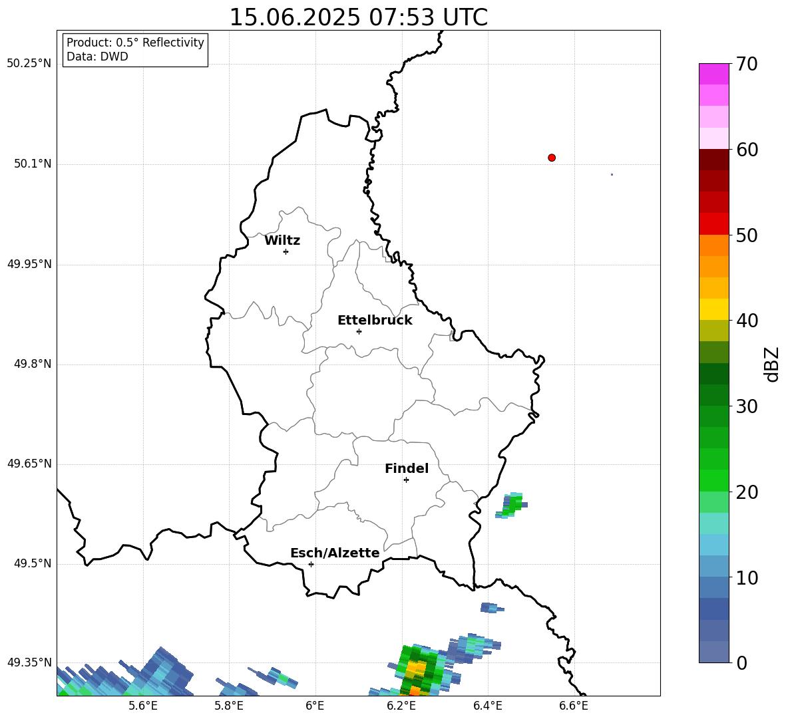Click the 50.25°N latitude label

click(29, 64)
